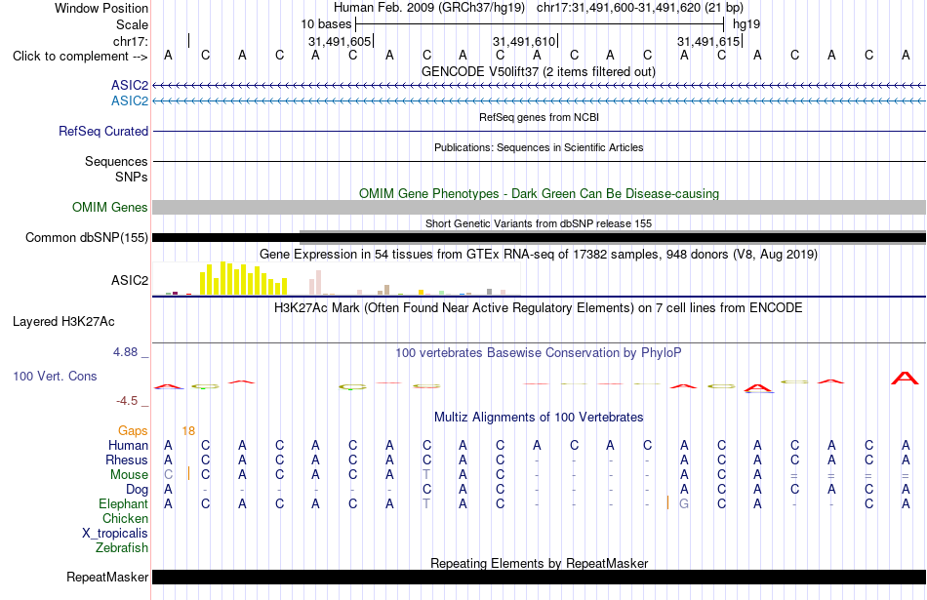Select the Chicken alignment row label
Image resolution: width=927 pixels, height=600 pixels.
[x=125, y=518]
